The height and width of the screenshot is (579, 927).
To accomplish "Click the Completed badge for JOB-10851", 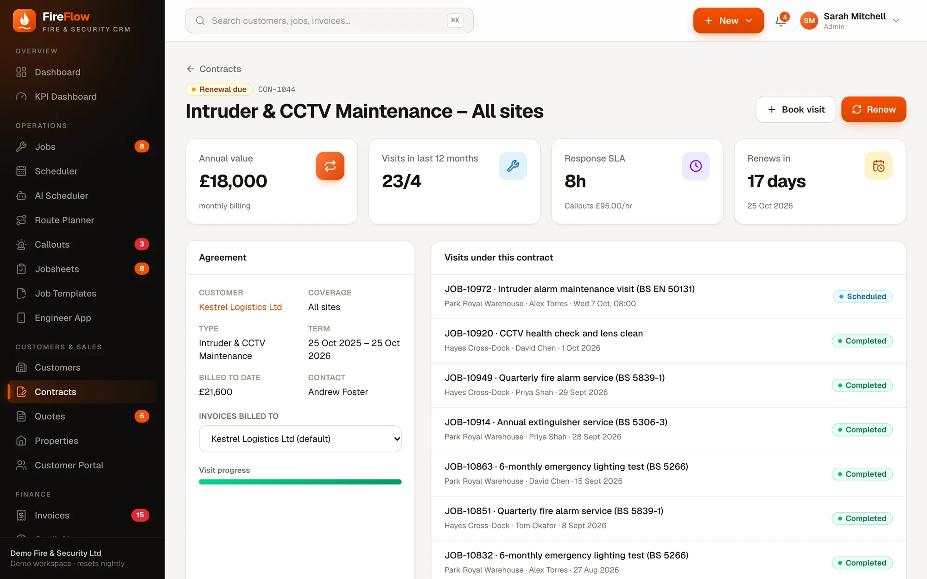I will (x=862, y=518).
